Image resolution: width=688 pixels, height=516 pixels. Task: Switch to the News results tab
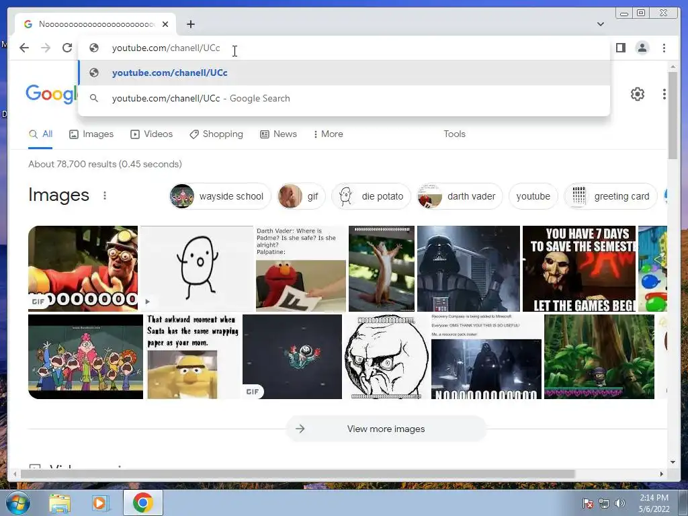pyautogui.click(x=278, y=134)
